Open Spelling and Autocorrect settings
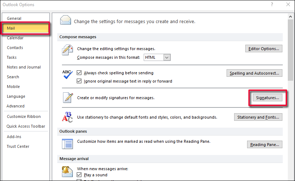Image resolution: width=295 pixels, height=181 pixels. [254, 73]
